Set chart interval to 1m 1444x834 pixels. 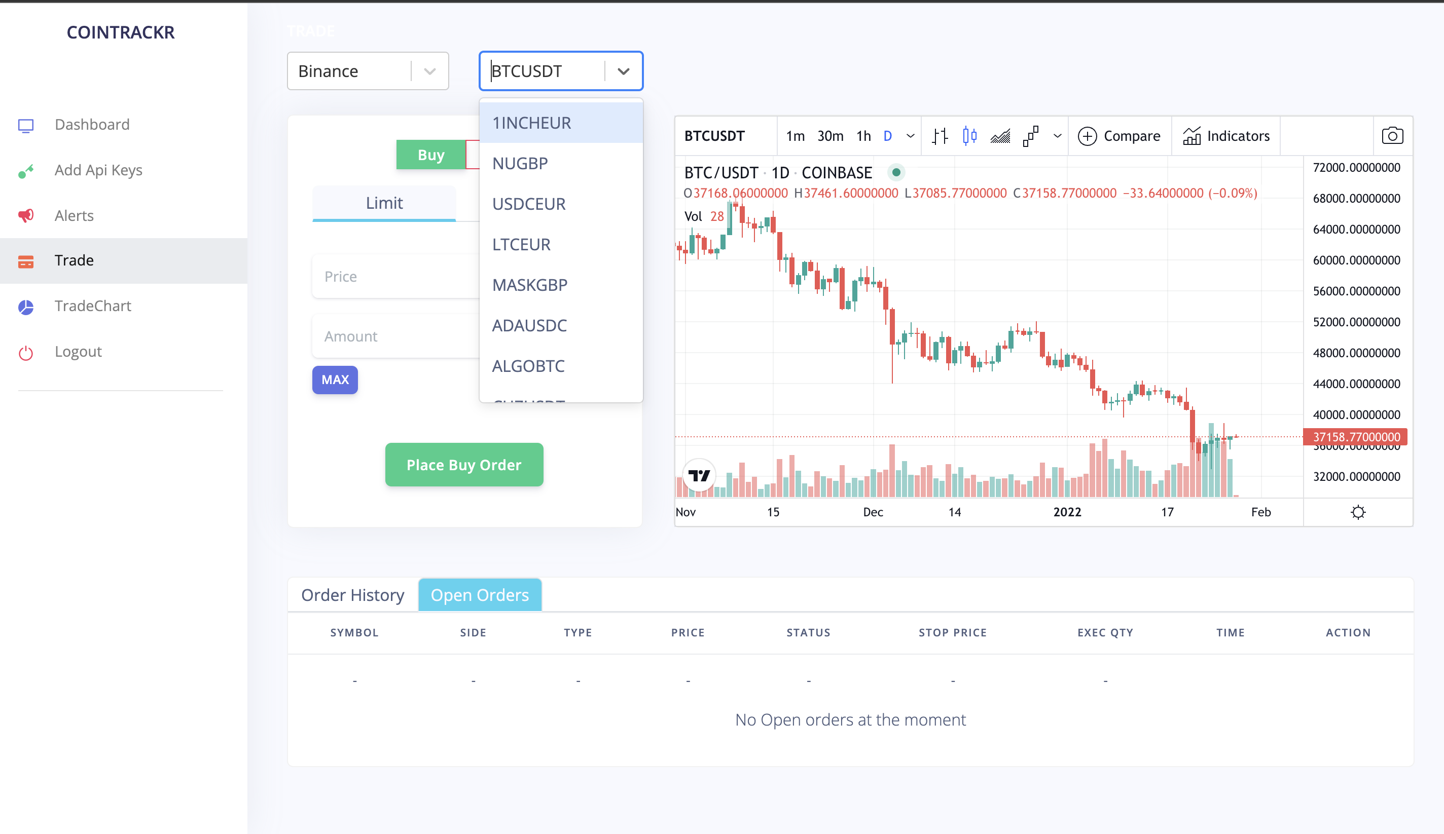(796, 136)
